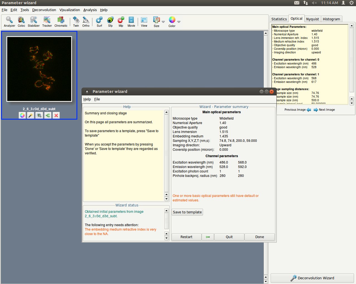Launch the Movie maker tool

131,22
